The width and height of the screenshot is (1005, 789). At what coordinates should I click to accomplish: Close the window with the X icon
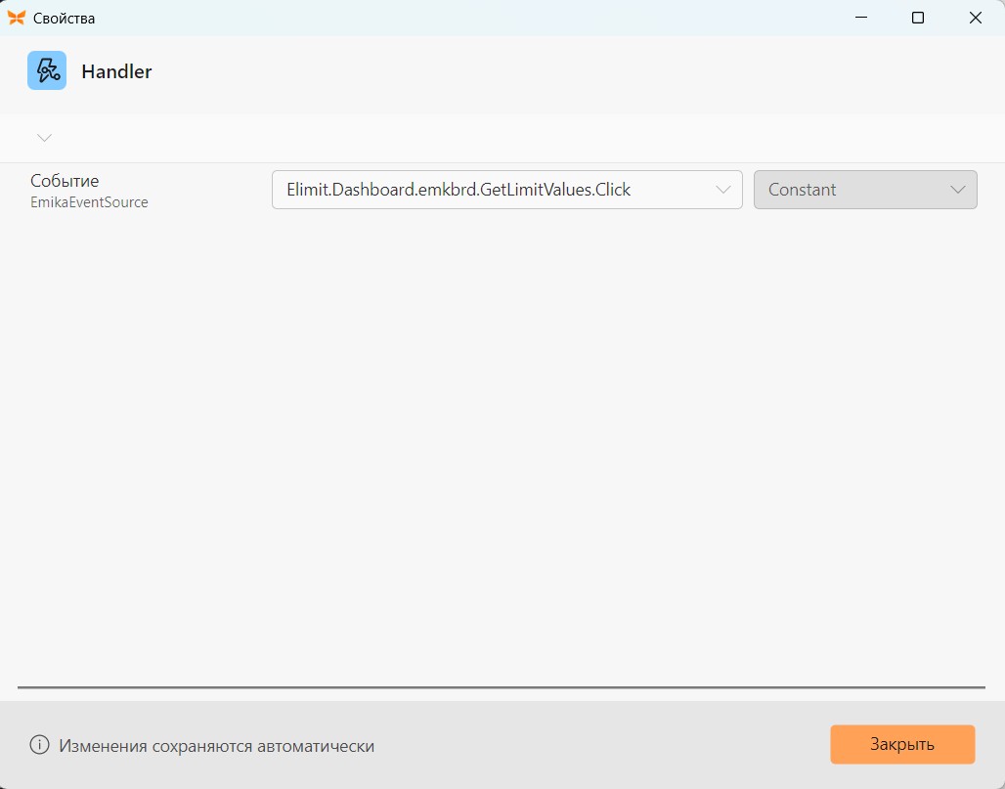[976, 18]
